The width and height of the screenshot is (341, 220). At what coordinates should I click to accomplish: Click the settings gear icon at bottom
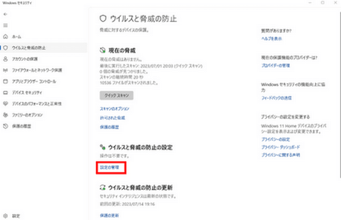pos(6,216)
